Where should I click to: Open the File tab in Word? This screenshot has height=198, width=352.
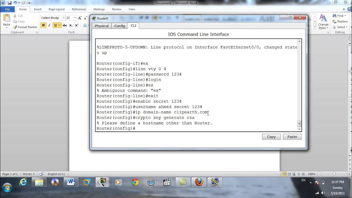tap(7, 9)
